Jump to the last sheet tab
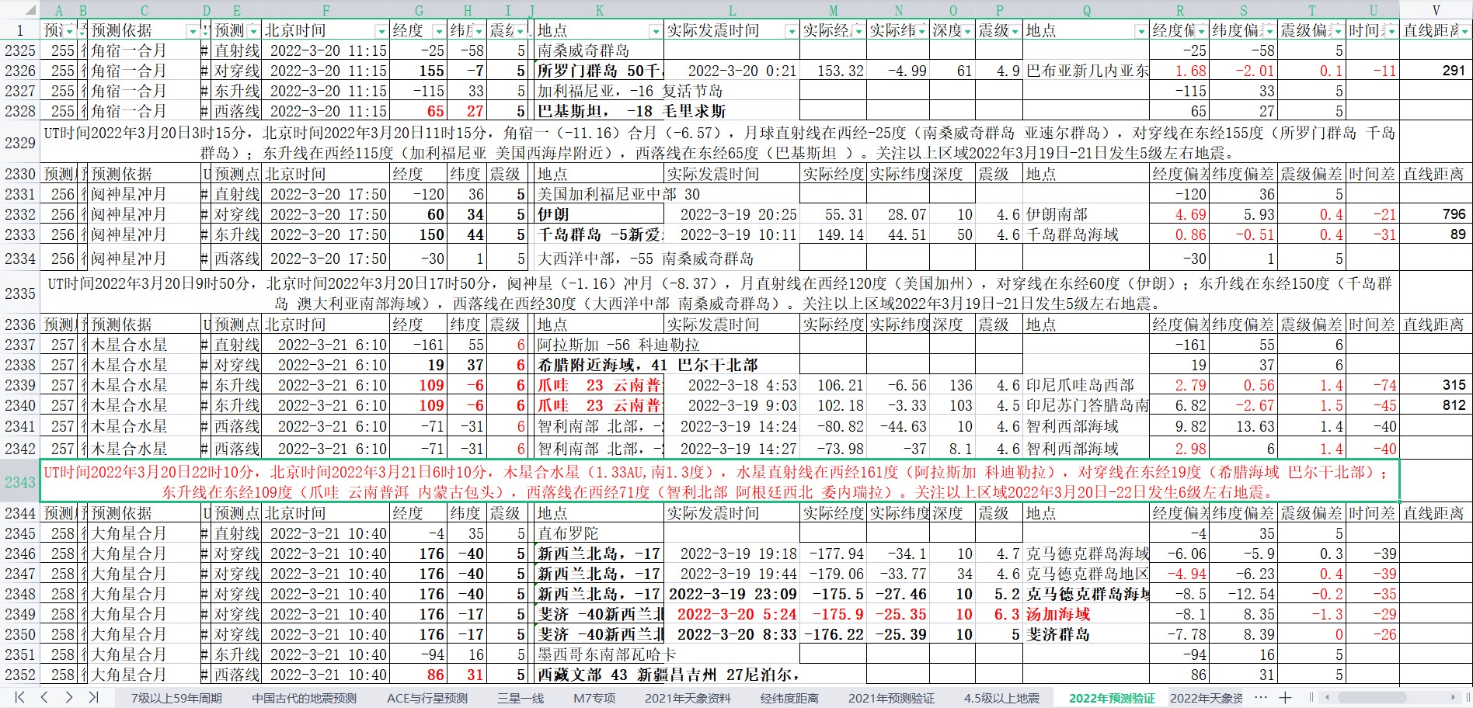Screen dimensions: 1473x708 pos(94,697)
